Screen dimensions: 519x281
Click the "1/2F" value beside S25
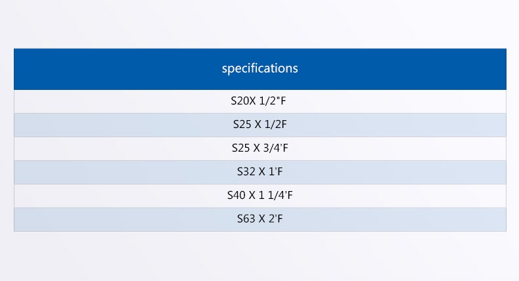[275, 125]
